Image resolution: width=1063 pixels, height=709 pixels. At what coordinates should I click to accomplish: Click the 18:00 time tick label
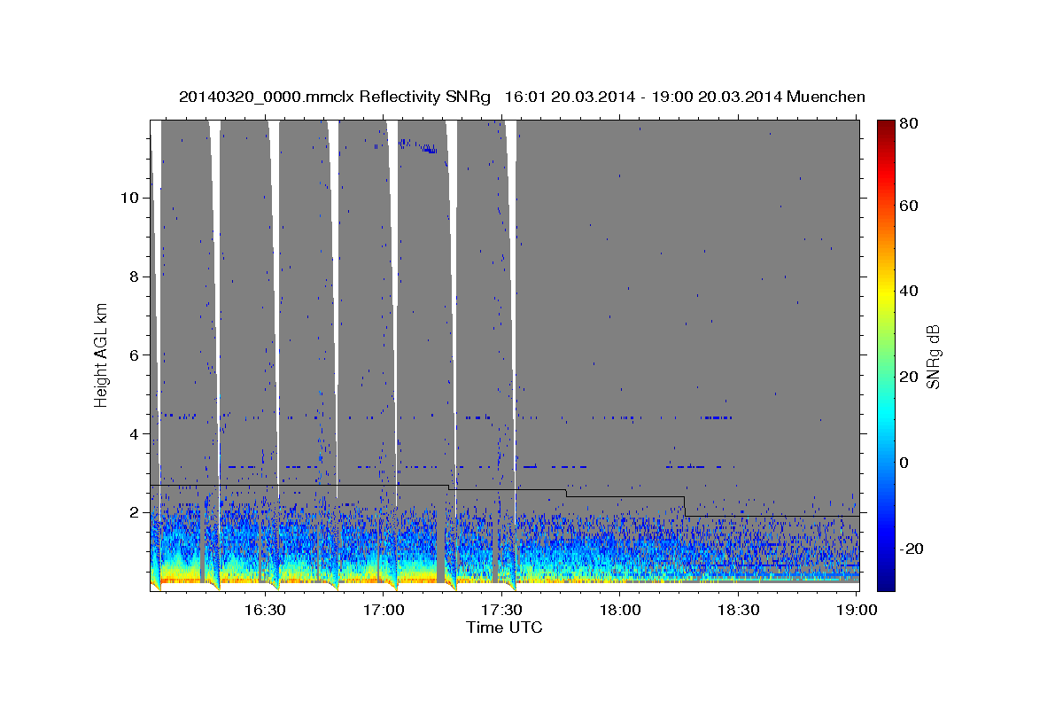coord(620,610)
